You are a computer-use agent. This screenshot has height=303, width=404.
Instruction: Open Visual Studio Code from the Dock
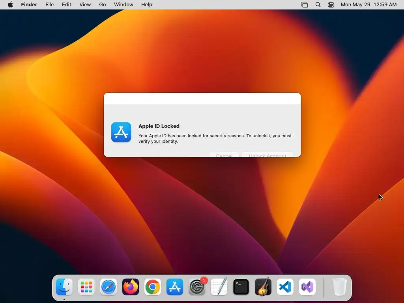point(285,287)
